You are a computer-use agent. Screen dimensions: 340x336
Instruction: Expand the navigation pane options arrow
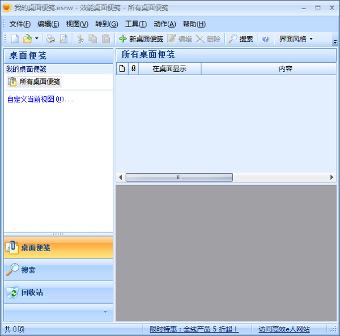point(104,312)
